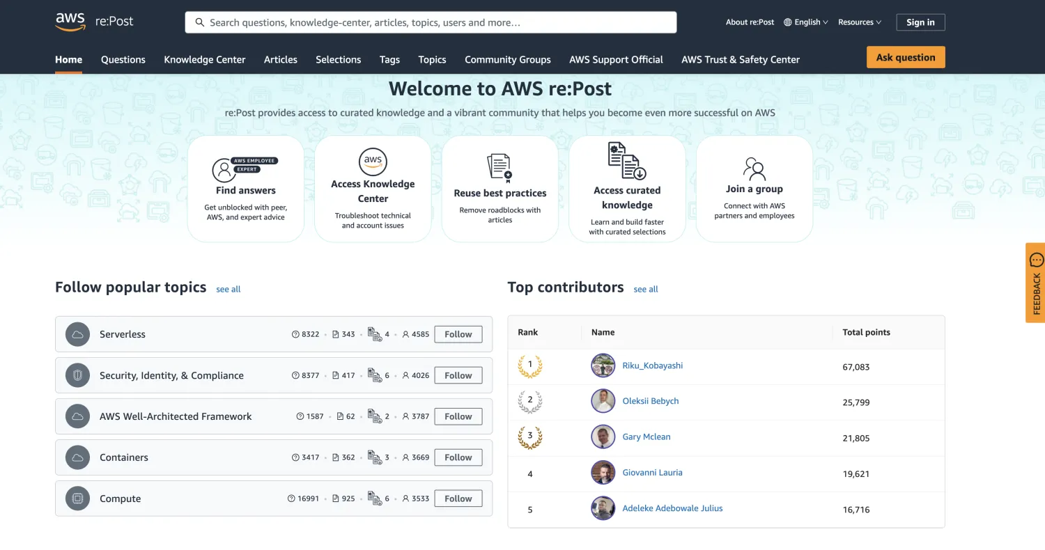Click the Access curated knowledge icon
Image resolution: width=1045 pixels, height=550 pixels.
627,161
